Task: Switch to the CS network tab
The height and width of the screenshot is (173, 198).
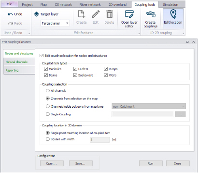Action: 63,5
